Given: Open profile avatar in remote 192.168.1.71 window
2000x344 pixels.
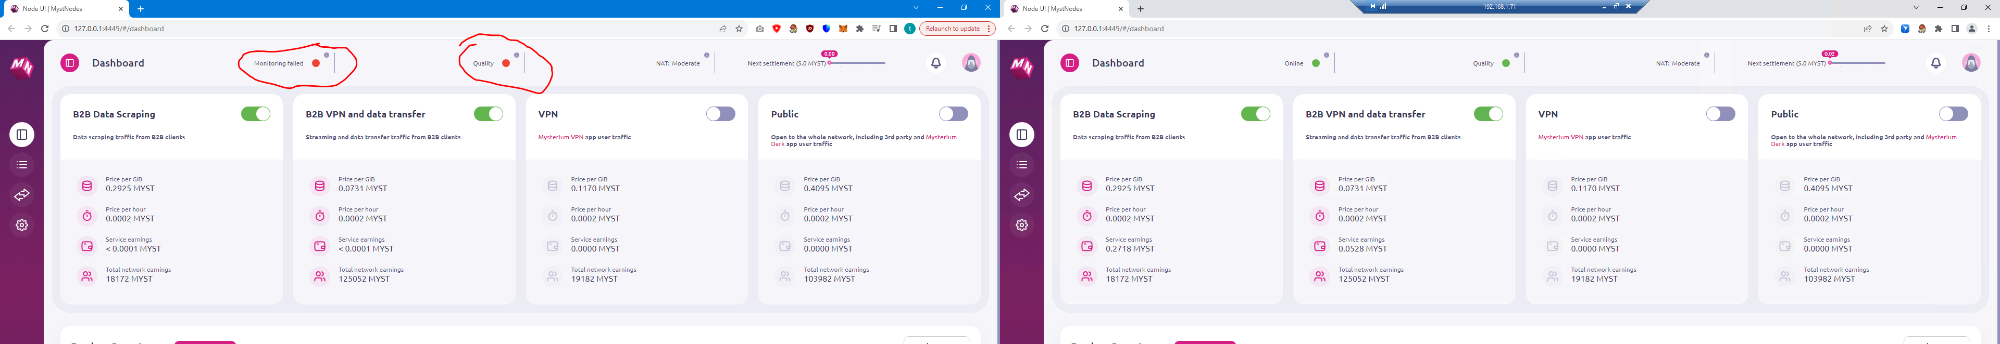Looking at the screenshot, I should [x=1970, y=63].
